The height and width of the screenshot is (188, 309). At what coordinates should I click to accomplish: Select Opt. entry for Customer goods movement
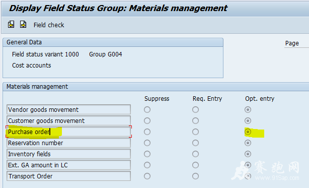click(x=248, y=121)
